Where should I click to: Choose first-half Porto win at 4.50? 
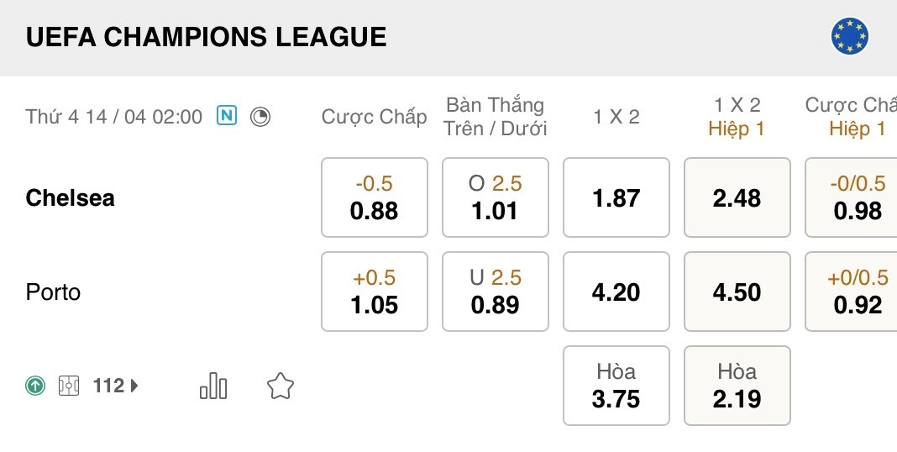737,292
